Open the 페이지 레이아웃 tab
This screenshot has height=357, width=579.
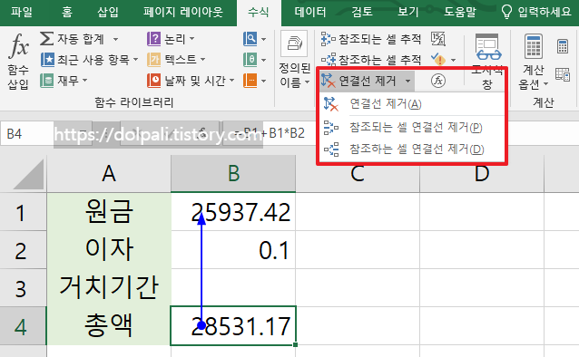click(x=183, y=12)
